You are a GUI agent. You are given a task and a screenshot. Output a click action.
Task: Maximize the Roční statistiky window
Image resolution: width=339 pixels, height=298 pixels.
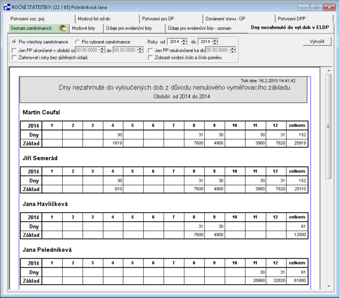[x=316, y=7]
